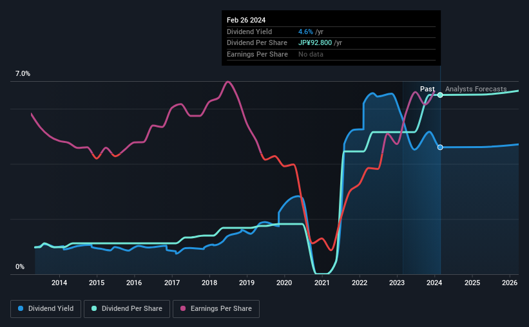Click the 2018 x-axis label
529x327 pixels.
(x=209, y=283)
